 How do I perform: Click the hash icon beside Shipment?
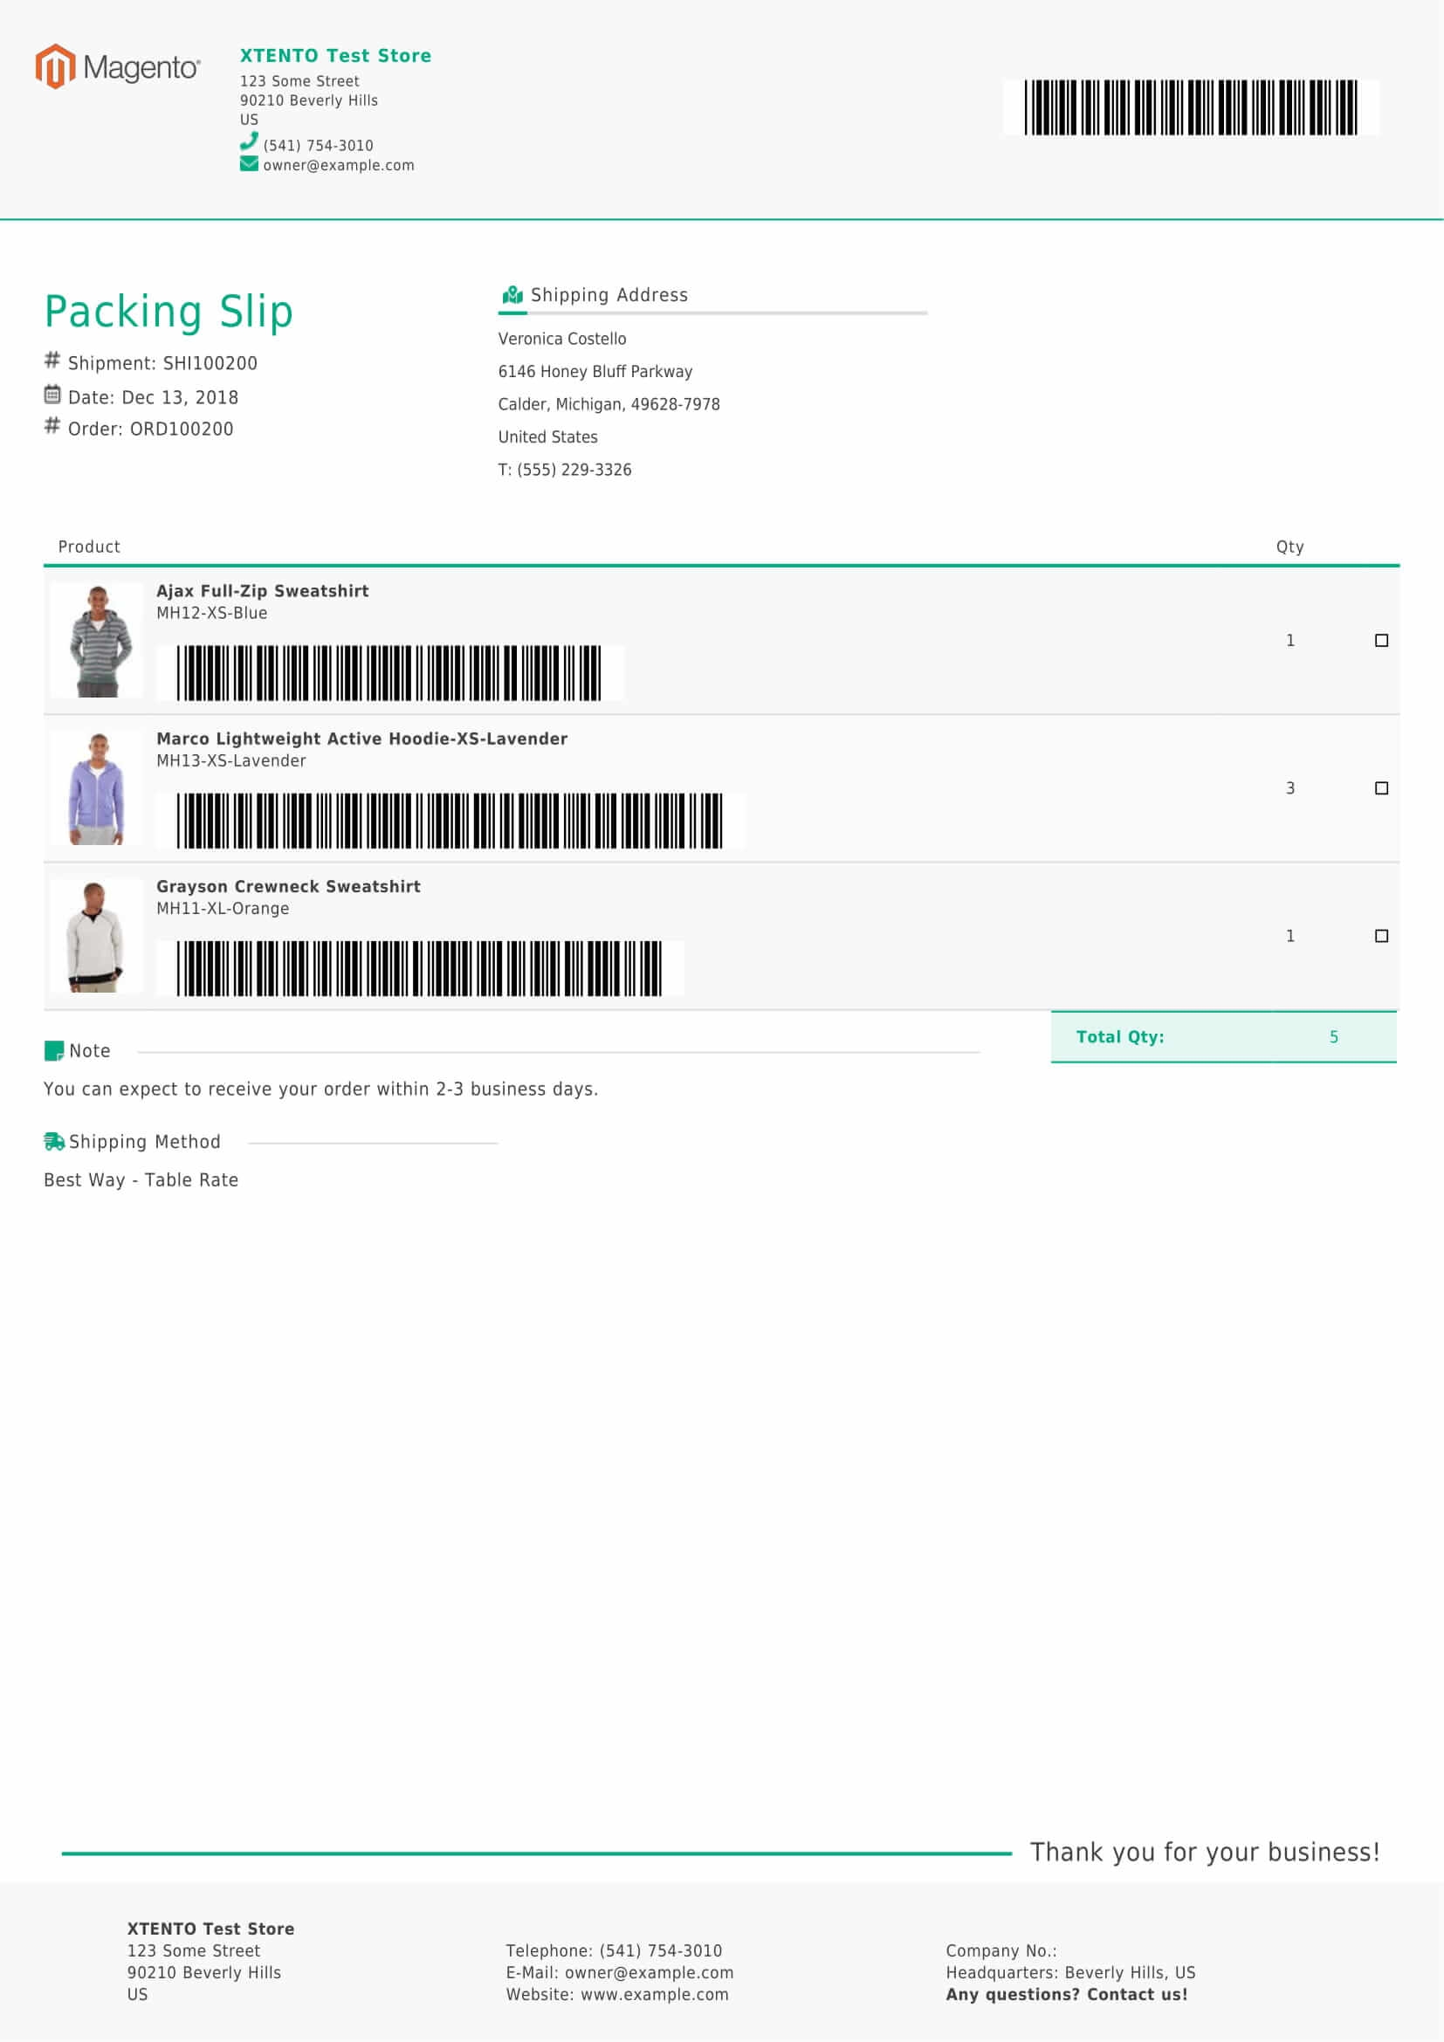pyautogui.click(x=52, y=361)
